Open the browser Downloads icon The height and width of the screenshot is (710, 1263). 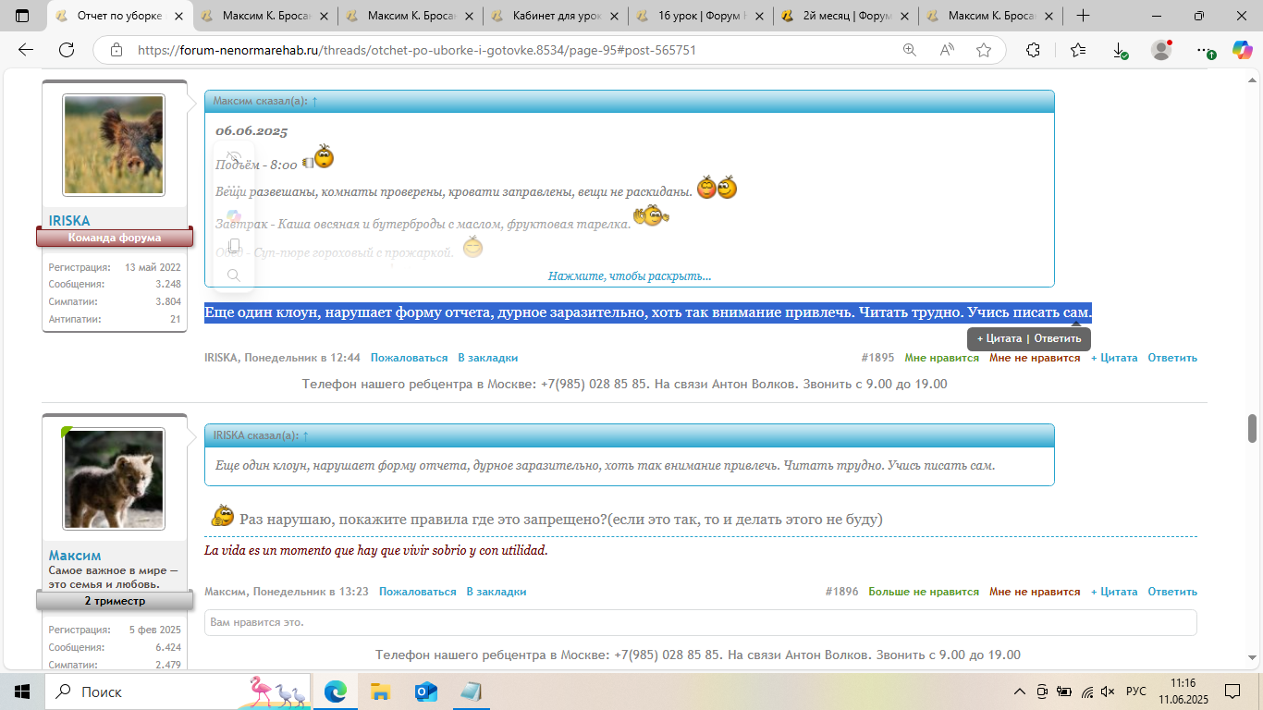(x=1120, y=51)
